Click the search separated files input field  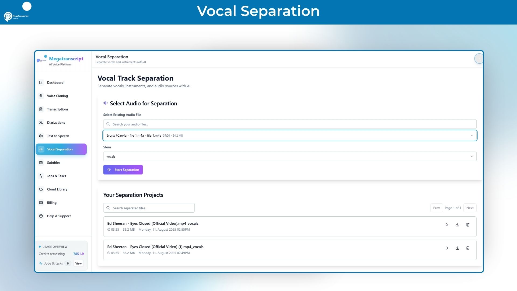tap(149, 208)
